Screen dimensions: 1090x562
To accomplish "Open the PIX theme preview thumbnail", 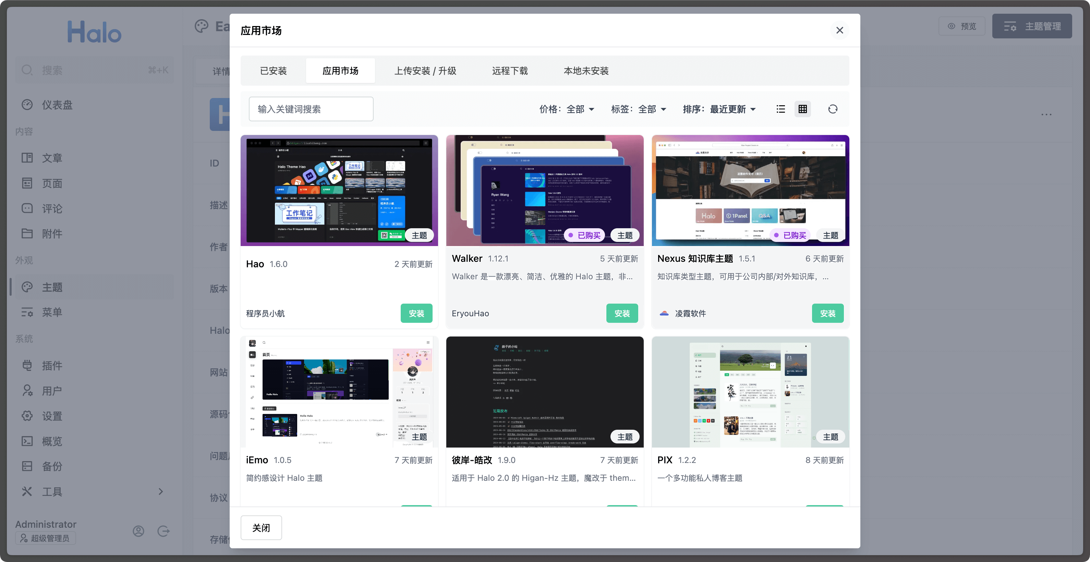I will click(750, 392).
